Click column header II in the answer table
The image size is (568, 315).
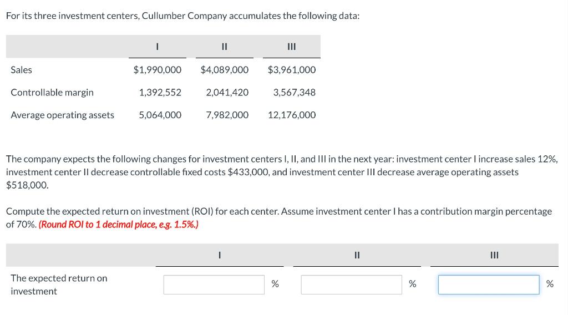(x=357, y=256)
